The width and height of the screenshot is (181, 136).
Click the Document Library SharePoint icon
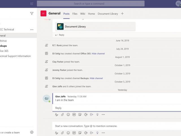(x=60, y=26)
